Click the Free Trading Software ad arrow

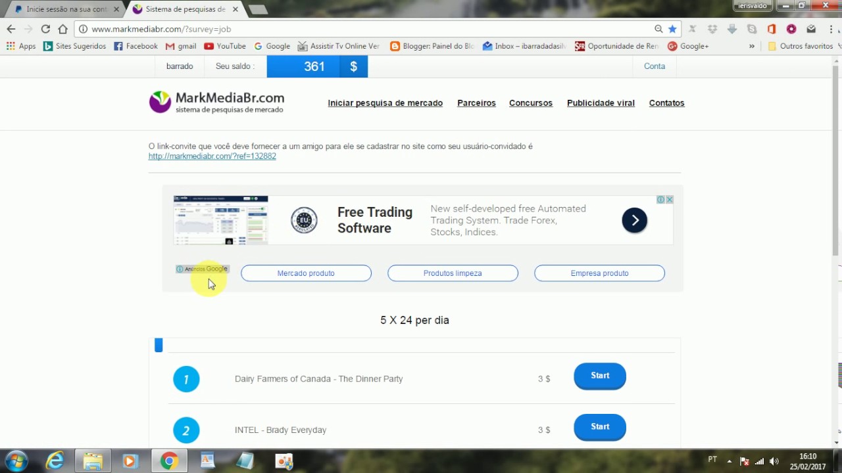click(x=635, y=221)
